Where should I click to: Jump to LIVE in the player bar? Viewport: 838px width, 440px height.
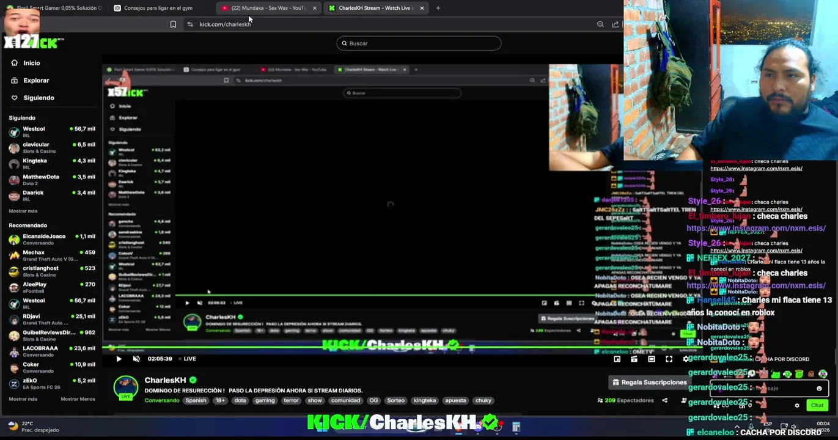(x=187, y=359)
